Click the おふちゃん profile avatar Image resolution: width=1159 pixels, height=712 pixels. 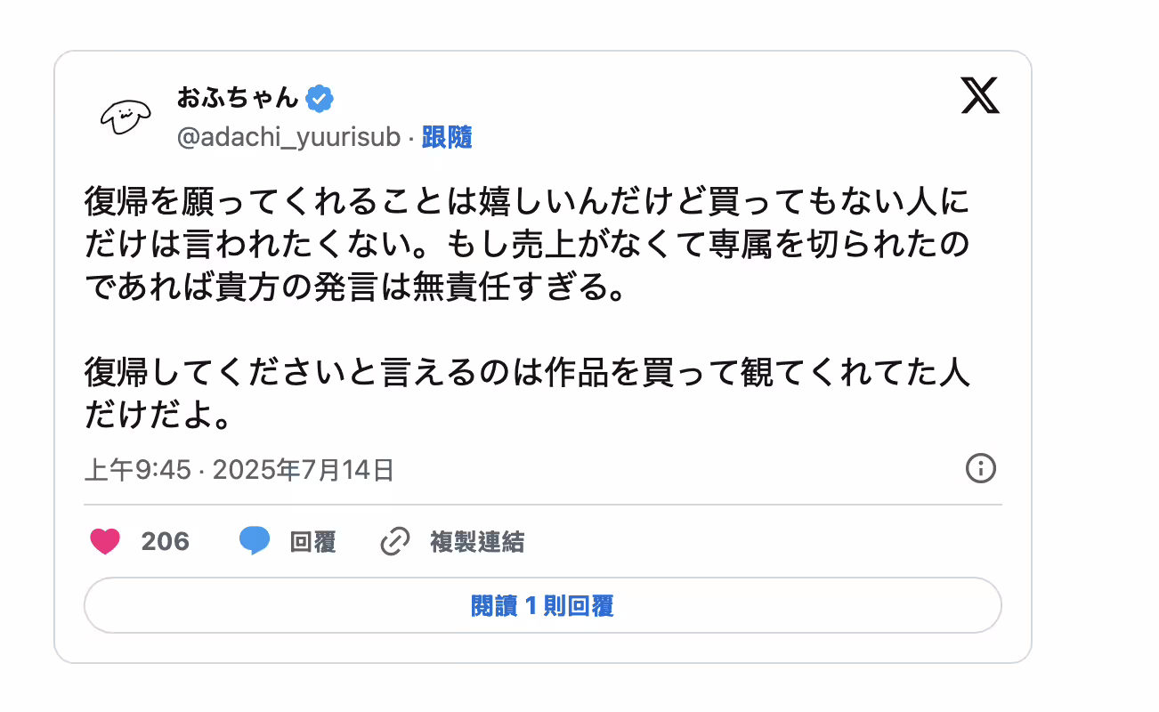point(120,116)
